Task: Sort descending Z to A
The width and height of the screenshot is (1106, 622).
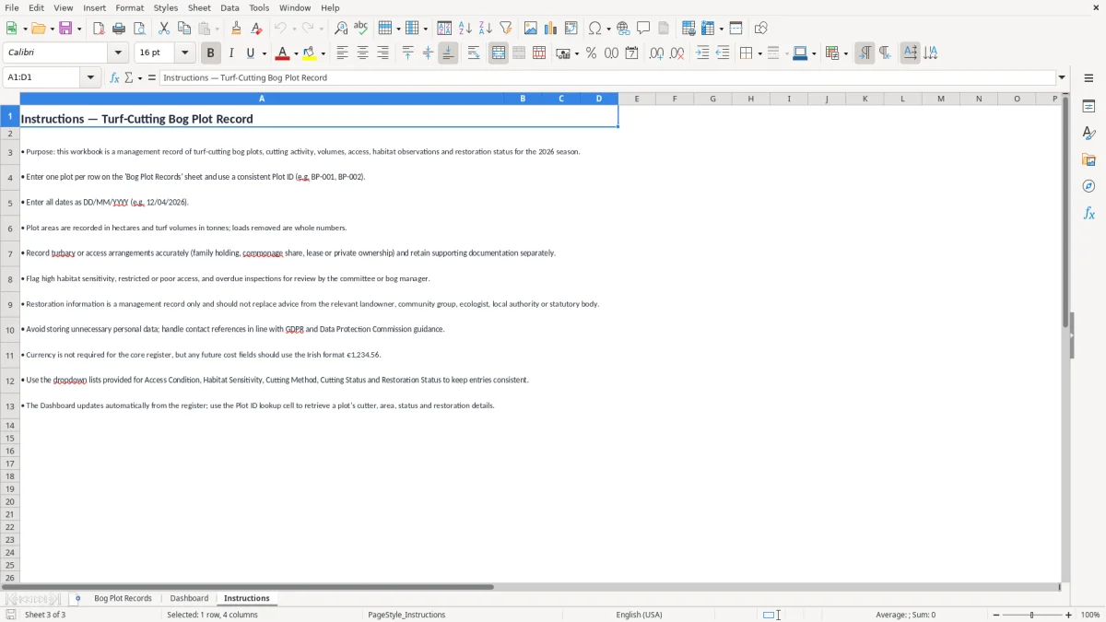Action: (x=486, y=29)
